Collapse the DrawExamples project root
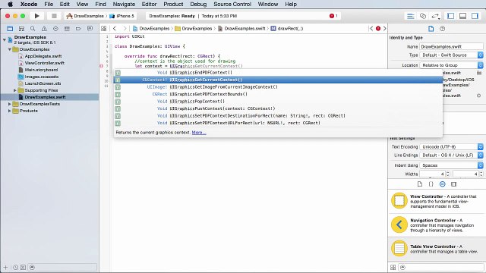Screen dimensions: 486x273 click(5, 39)
